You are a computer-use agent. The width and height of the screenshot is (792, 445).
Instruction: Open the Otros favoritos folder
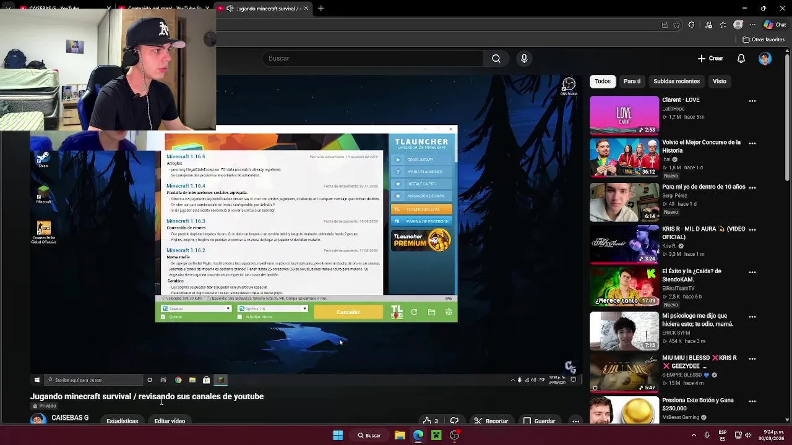pos(764,40)
